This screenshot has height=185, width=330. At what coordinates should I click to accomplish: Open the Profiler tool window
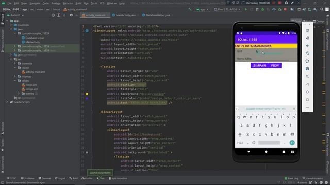(87, 178)
